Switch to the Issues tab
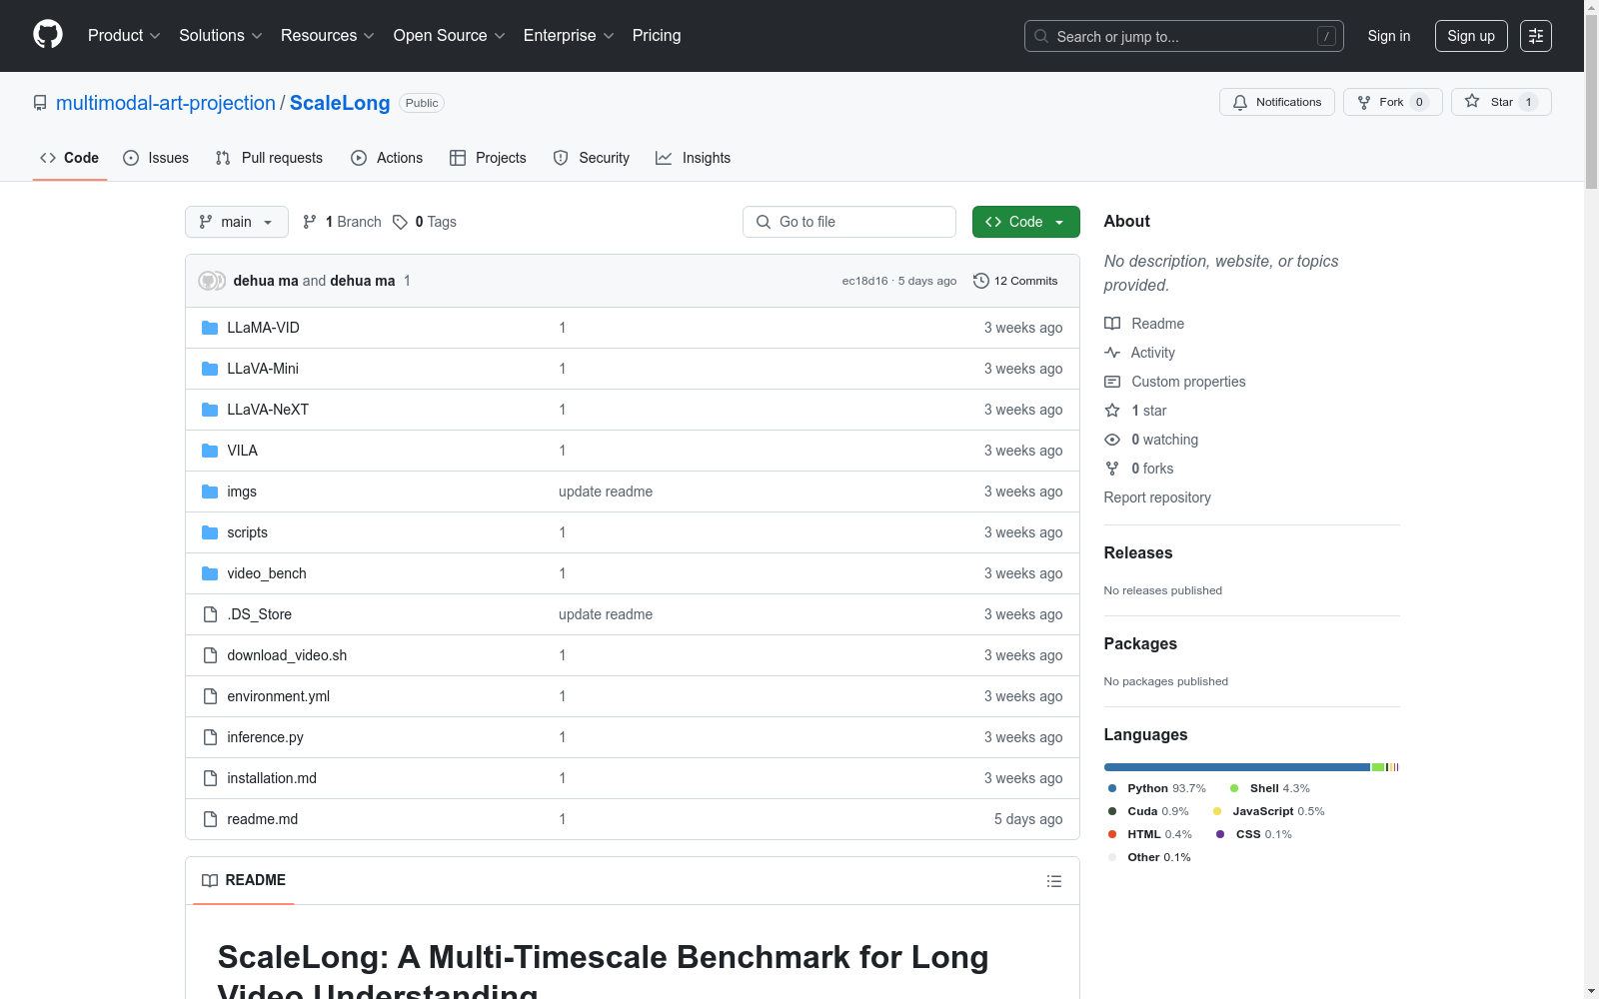The image size is (1599, 999). point(156,158)
